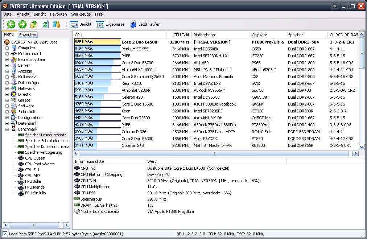Sort by Motherboard column header

point(220,35)
